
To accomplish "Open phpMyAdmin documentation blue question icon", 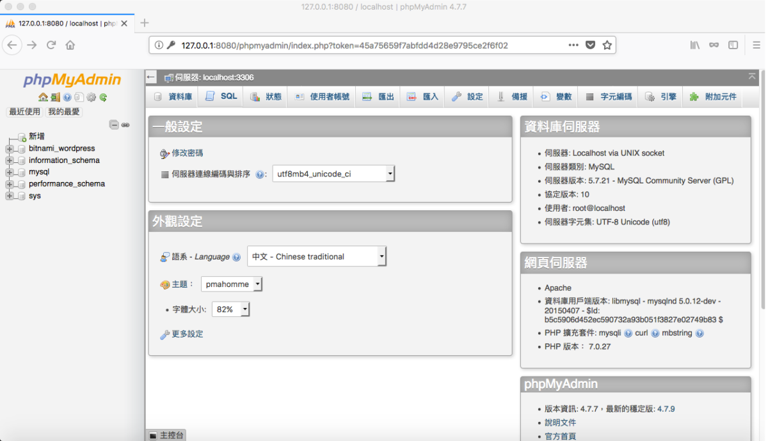I will pos(67,97).
